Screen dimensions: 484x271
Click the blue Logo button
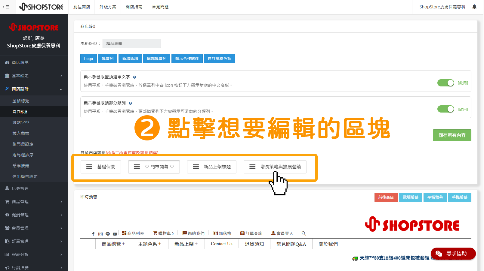pos(88,59)
